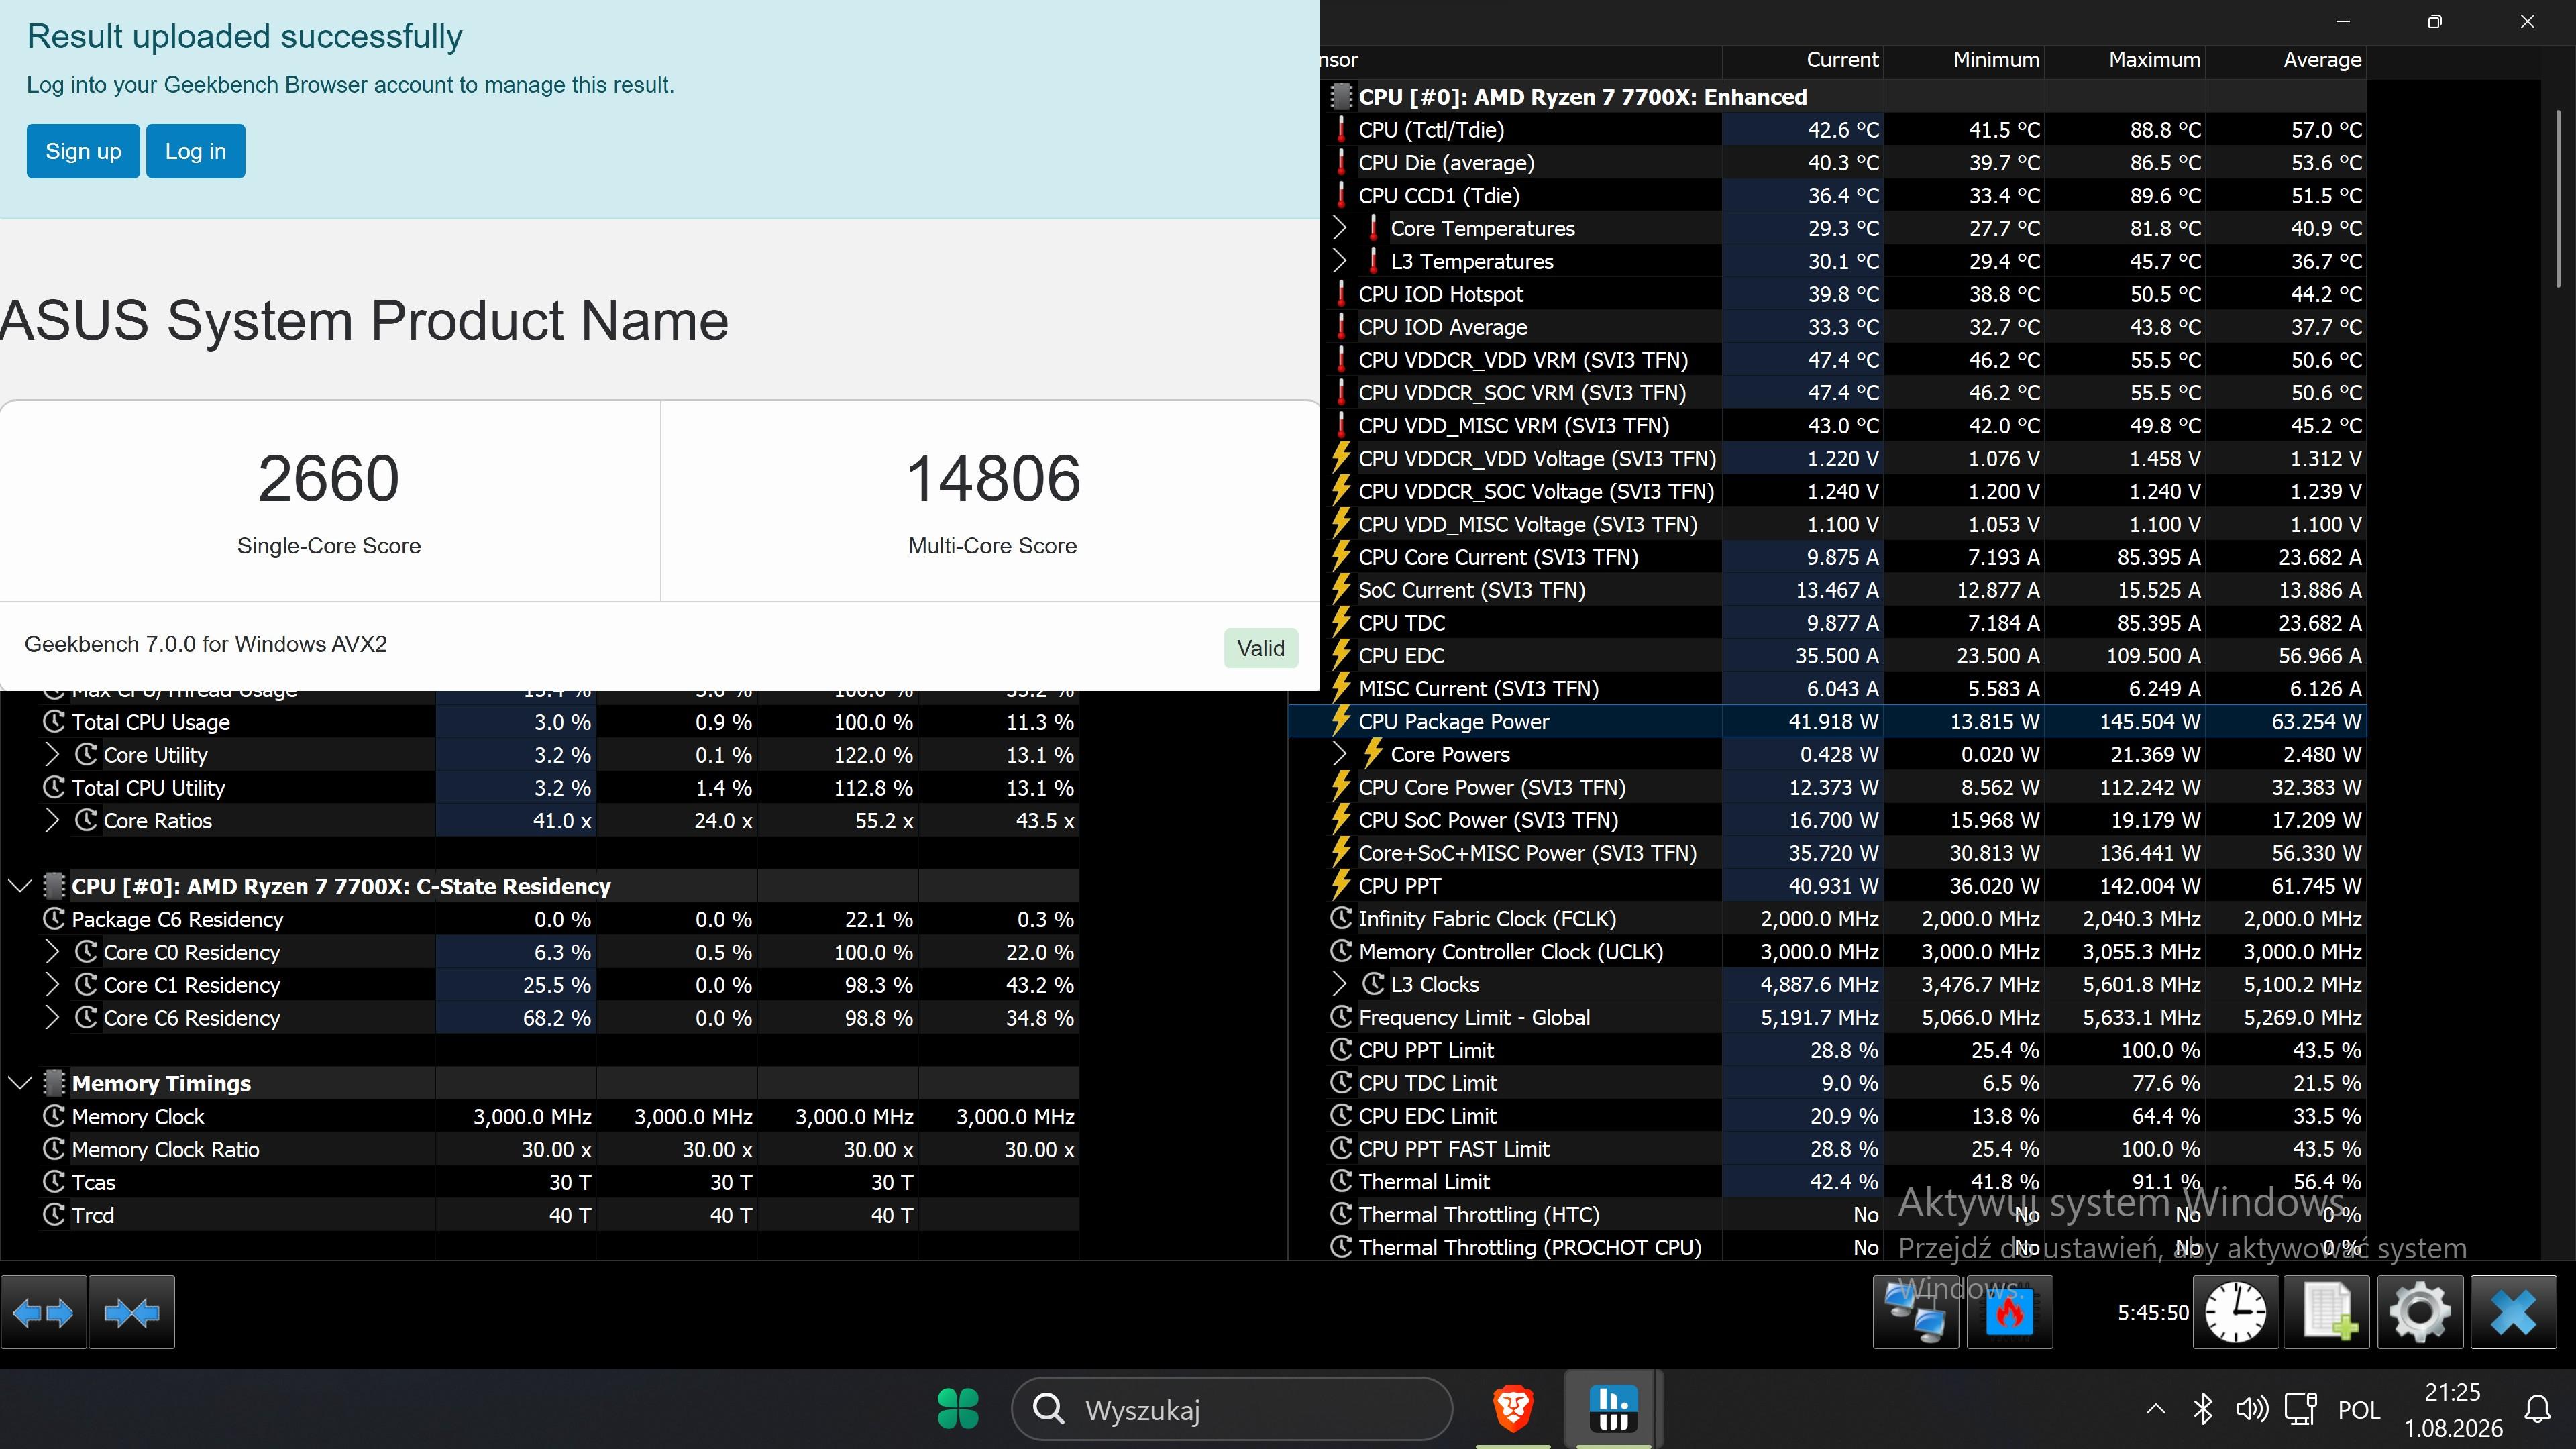
Task: Show hidden tray icons chevron
Action: (x=2156, y=1410)
